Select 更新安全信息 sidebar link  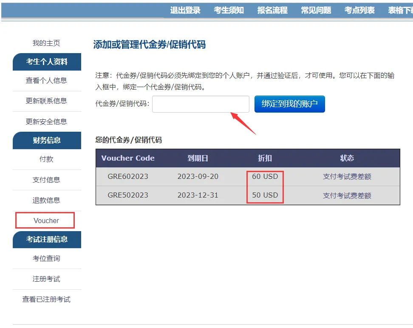tap(46, 122)
